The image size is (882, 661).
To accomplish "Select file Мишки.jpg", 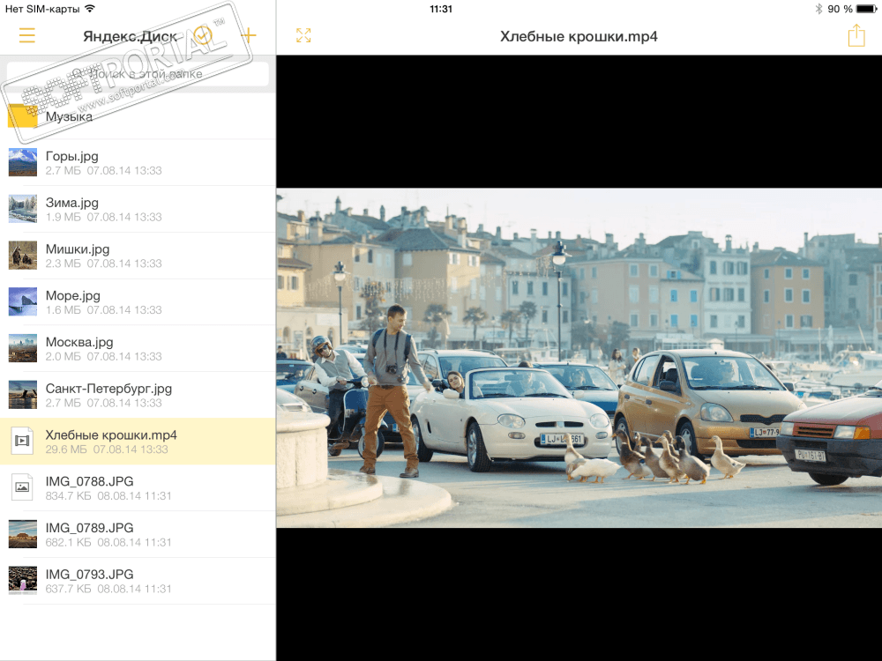I will point(138,256).
